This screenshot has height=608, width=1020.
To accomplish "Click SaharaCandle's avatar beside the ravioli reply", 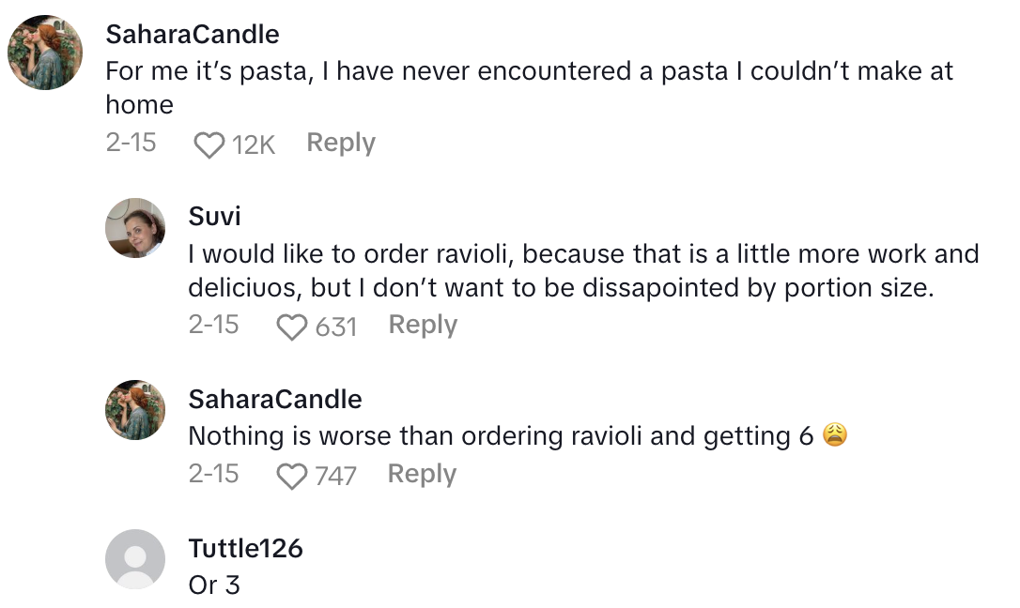I will (x=135, y=409).
